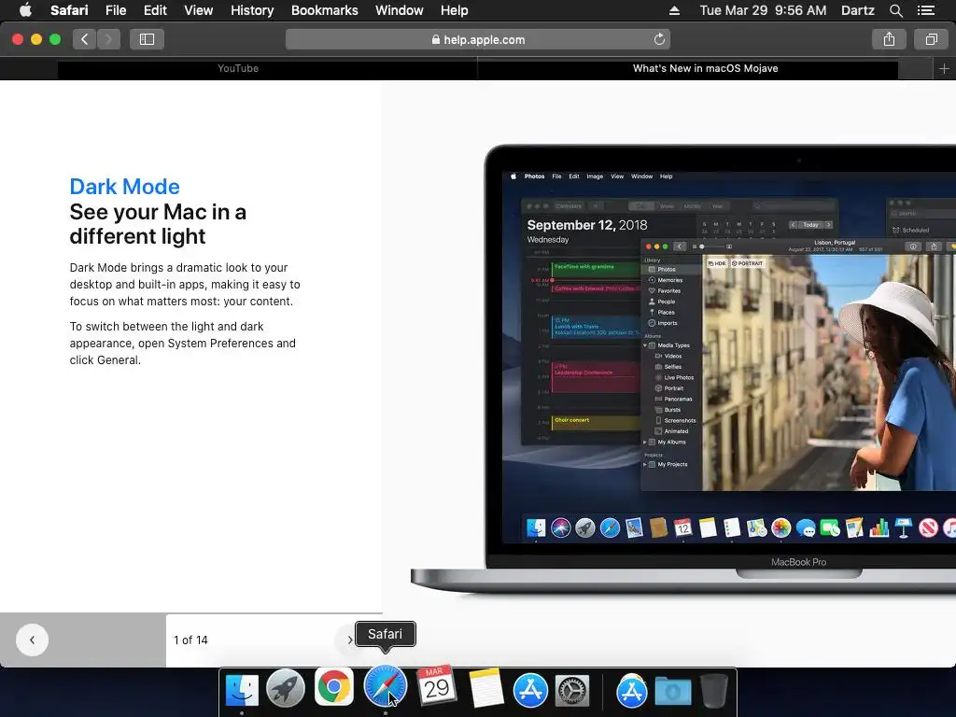The width and height of the screenshot is (956, 717).
Task: Open the View menu
Action: click(x=198, y=10)
